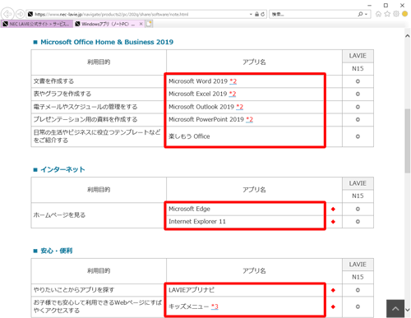Click the Home icon in browser toolbar
Image resolution: width=411 pixels, height=318 pixels.
click(378, 14)
